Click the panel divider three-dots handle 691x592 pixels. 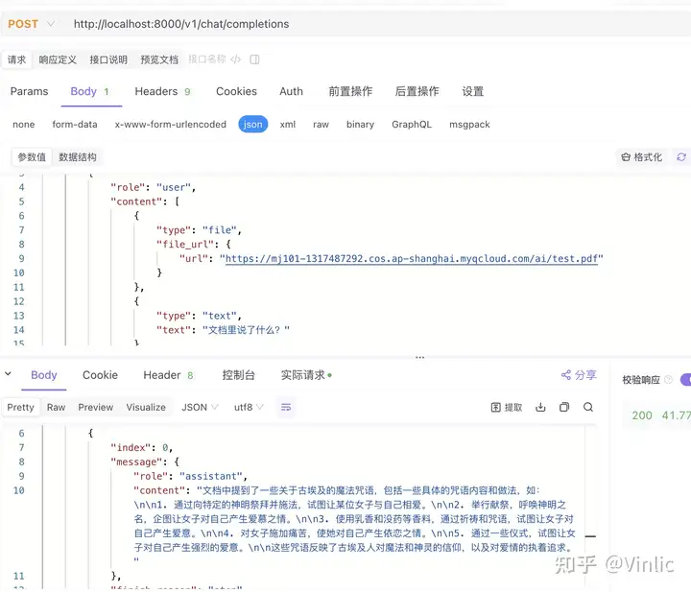click(x=420, y=357)
